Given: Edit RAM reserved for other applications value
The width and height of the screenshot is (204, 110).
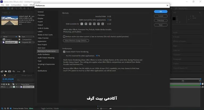Looking at the screenshot, I should [x=108, y=20].
